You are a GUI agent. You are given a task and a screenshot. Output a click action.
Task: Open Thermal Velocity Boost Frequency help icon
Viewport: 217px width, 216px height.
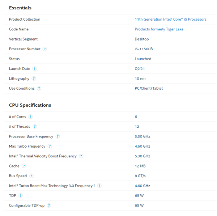pyautogui.click(x=81, y=156)
